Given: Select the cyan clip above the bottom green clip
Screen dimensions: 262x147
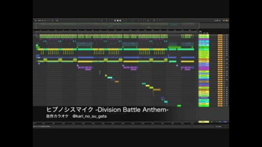Looking at the screenshot, I should (x=166, y=102).
